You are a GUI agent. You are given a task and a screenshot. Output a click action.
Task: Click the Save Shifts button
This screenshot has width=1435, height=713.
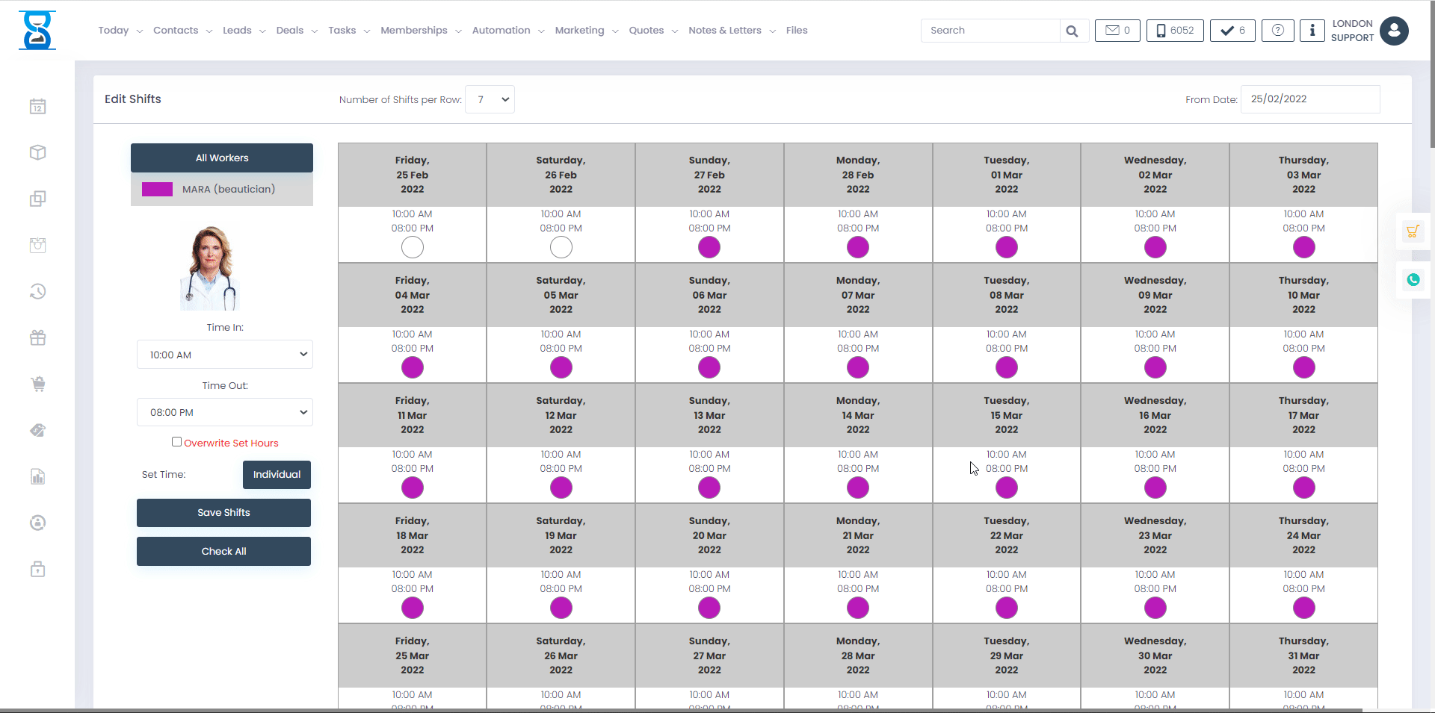[223, 512]
